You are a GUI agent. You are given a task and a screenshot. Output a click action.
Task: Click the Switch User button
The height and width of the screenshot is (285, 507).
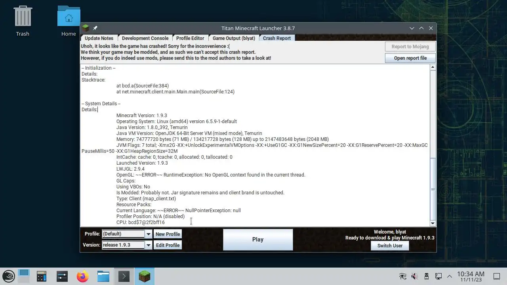click(x=390, y=245)
